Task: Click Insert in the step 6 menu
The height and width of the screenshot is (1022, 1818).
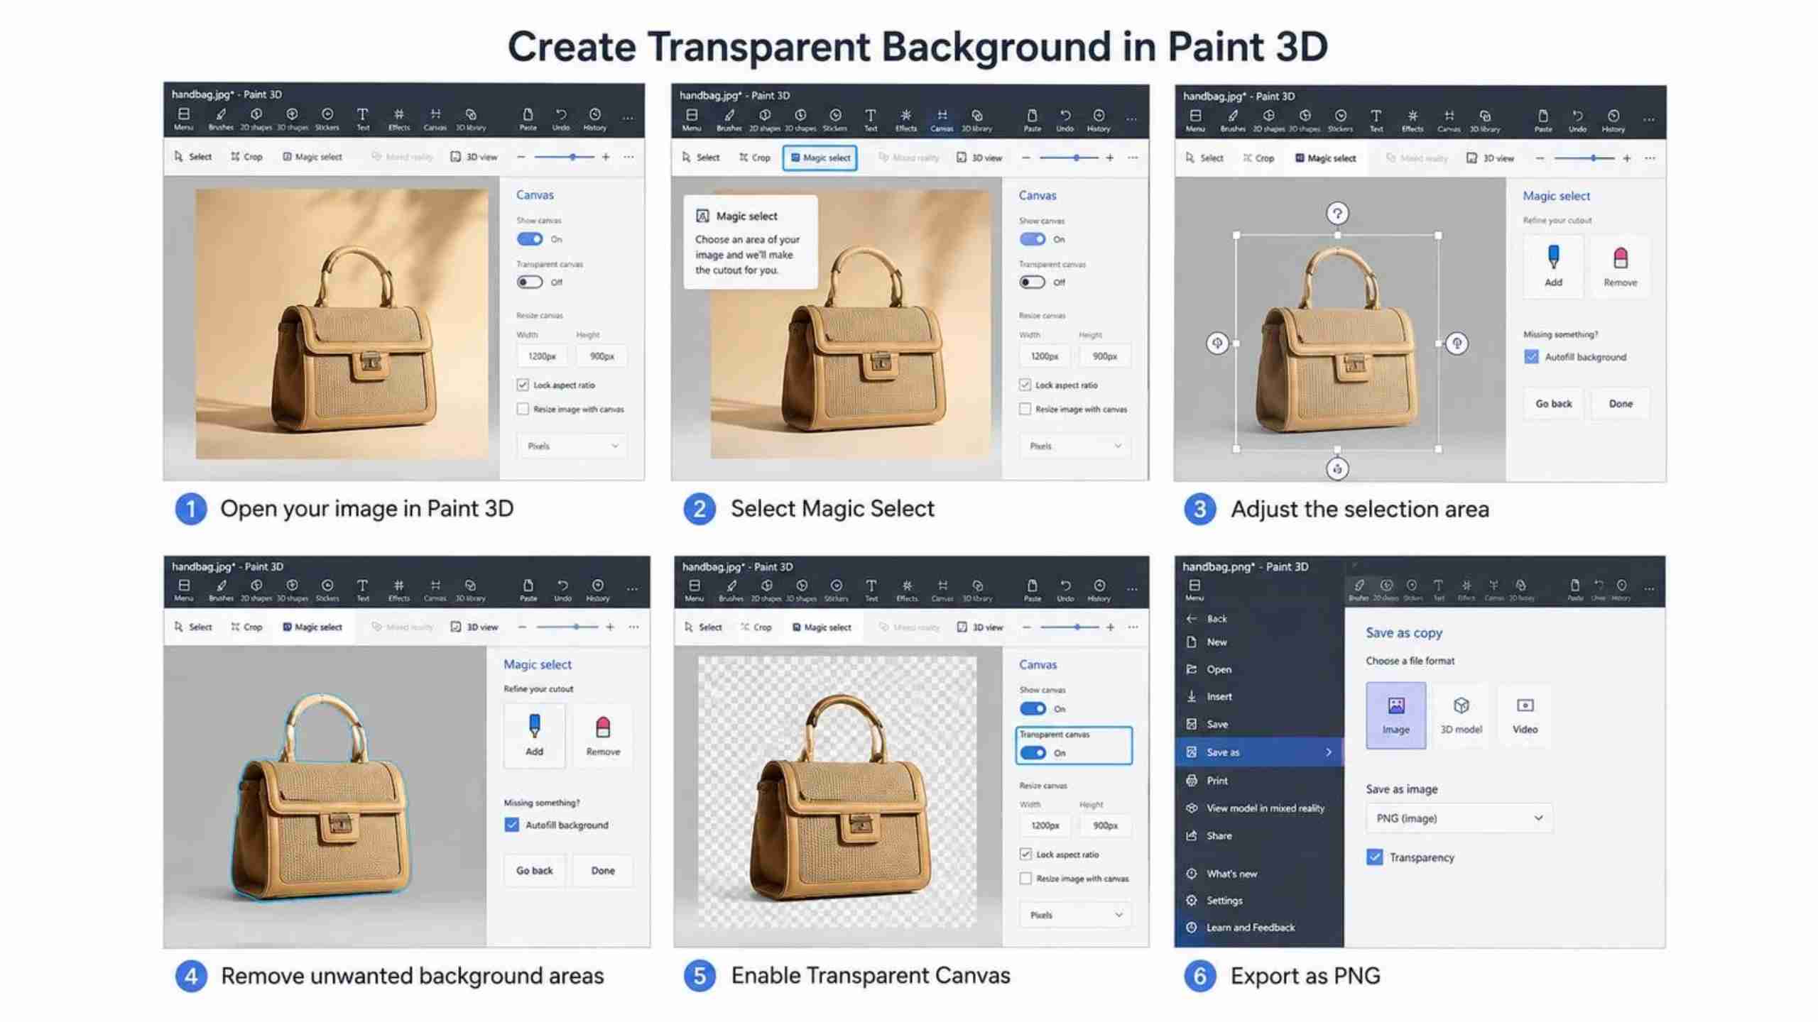Action: (1259, 696)
